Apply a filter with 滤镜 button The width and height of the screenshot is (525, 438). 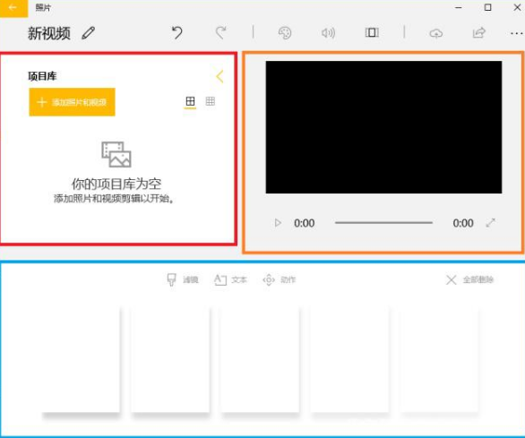[x=183, y=279]
